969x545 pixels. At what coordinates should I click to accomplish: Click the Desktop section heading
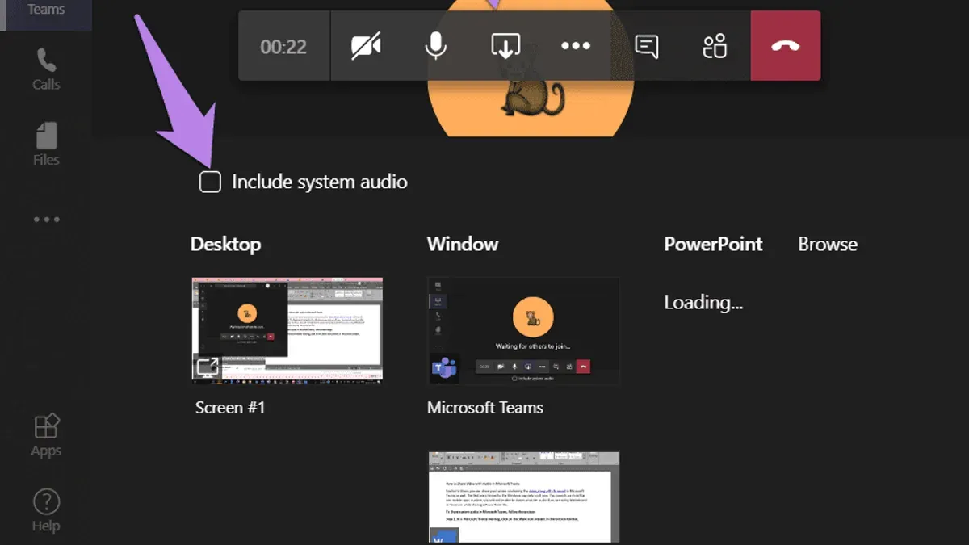point(225,245)
